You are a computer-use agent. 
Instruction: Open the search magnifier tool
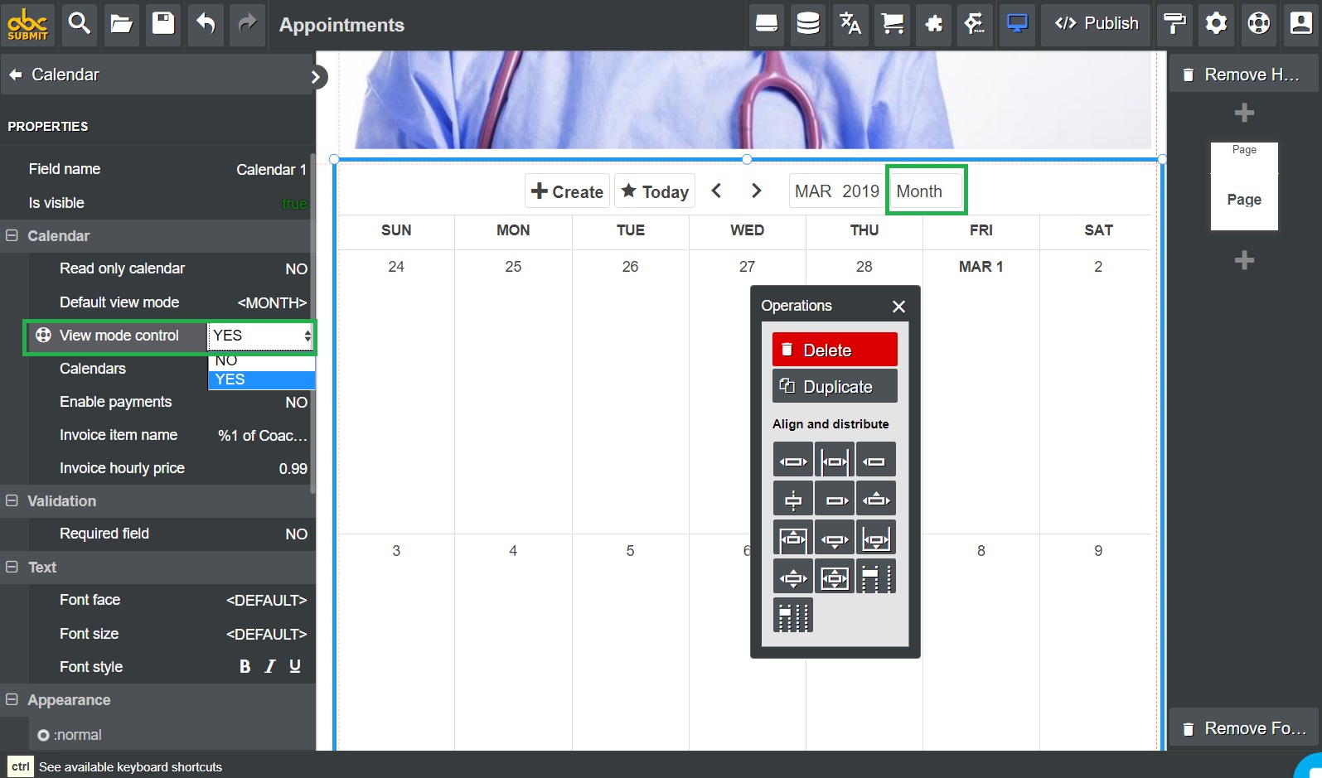click(x=80, y=24)
